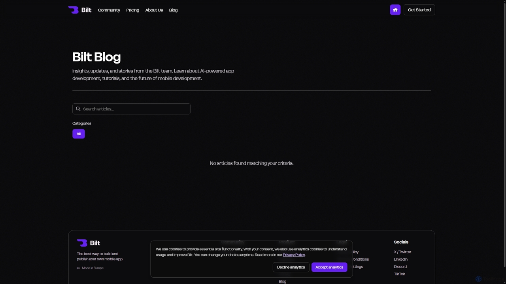Open the Blog nav link
506x284 pixels.
tap(173, 10)
